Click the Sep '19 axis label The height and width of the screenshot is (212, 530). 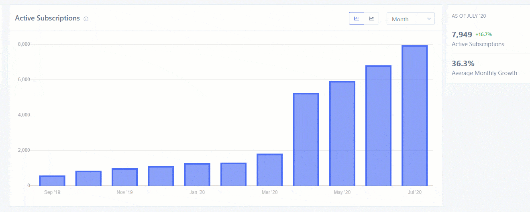coord(52,192)
